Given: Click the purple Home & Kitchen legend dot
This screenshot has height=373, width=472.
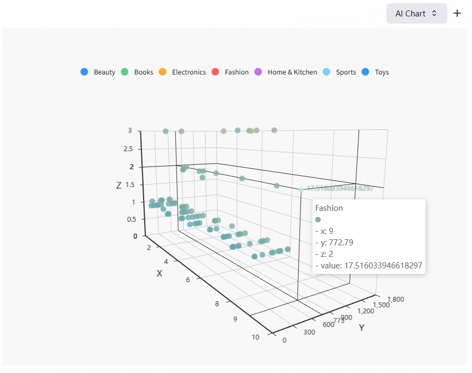Looking at the screenshot, I should (257, 72).
